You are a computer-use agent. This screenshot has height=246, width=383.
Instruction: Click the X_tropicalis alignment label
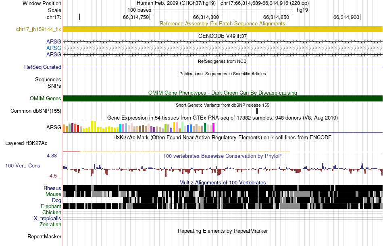click(x=48, y=219)
